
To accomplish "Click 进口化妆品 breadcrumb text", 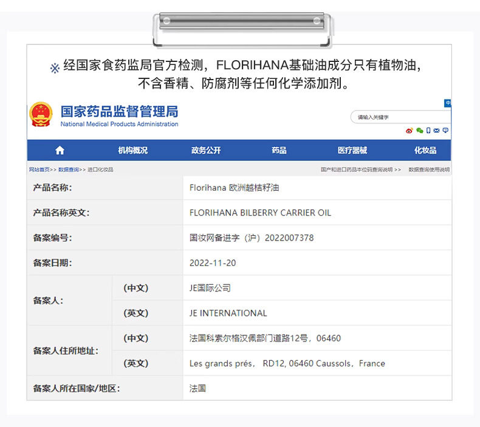I will [x=100, y=169].
